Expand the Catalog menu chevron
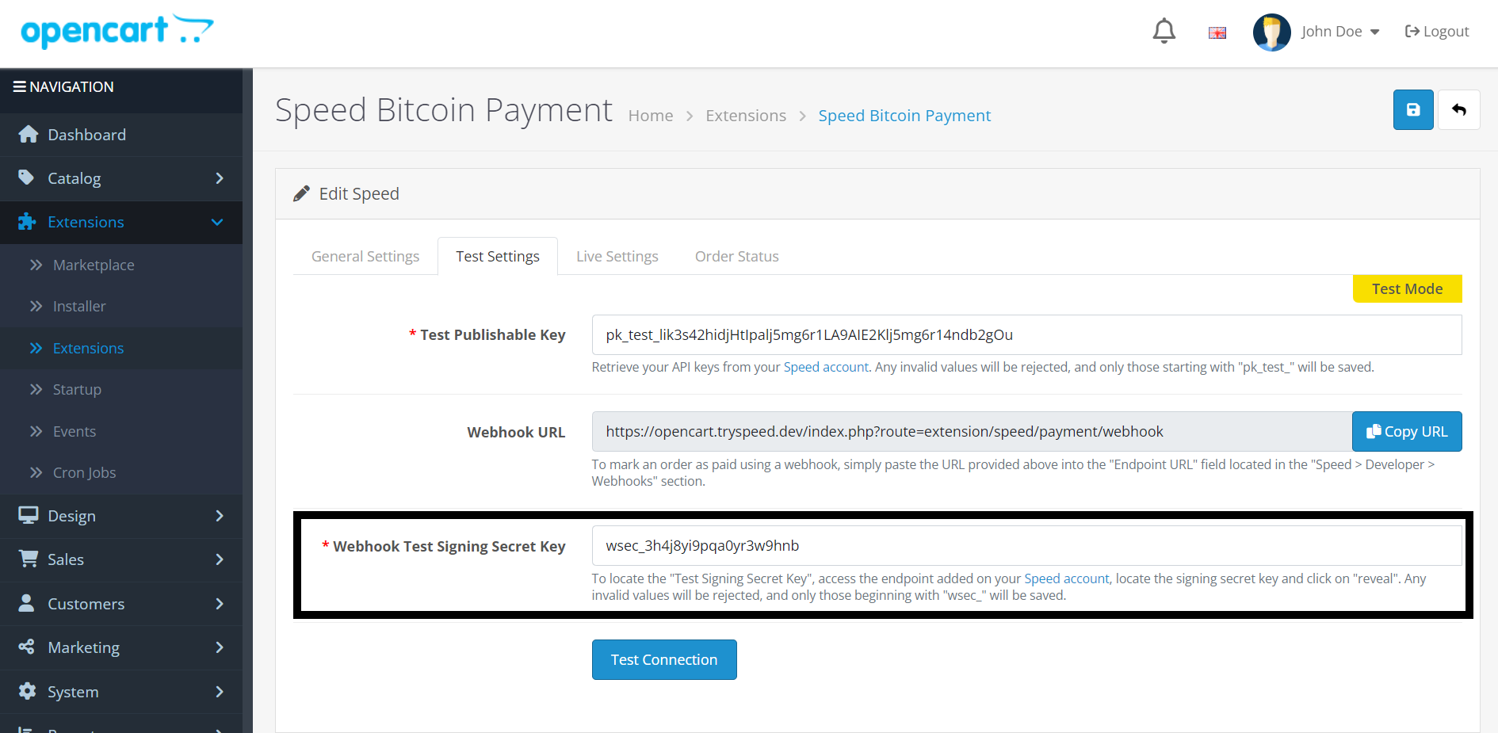Screen dimensions: 1498x733 click(x=220, y=178)
